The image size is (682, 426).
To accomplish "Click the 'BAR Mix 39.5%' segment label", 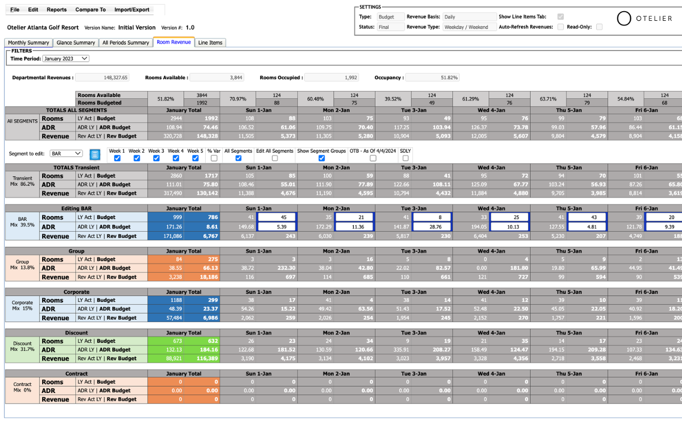I will pyautogui.click(x=23, y=222).
